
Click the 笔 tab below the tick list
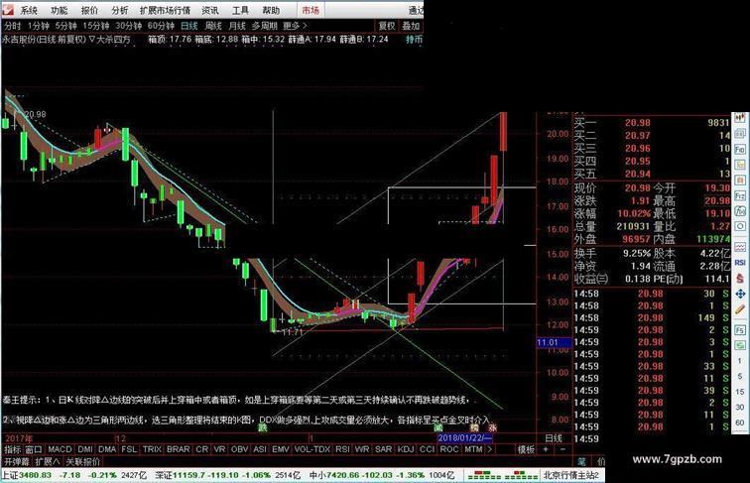tap(581, 461)
